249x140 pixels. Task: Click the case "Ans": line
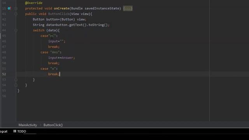(51, 52)
